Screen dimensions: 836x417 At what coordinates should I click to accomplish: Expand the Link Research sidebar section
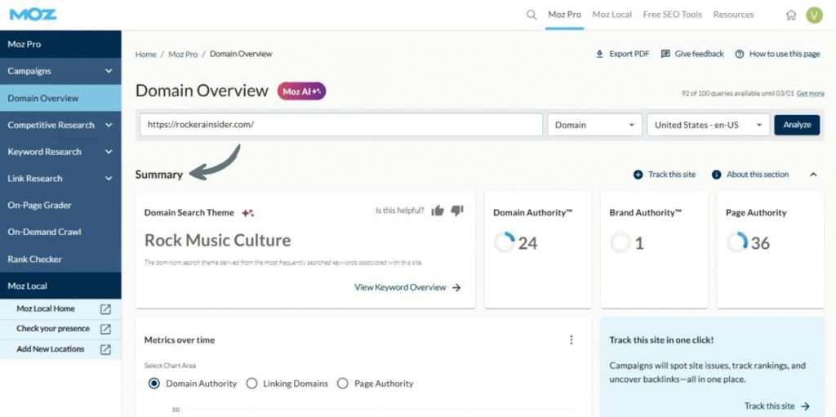109,178
